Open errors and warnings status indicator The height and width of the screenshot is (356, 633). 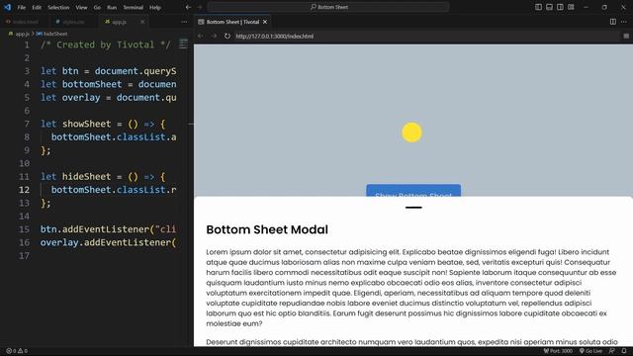(17, 351)
